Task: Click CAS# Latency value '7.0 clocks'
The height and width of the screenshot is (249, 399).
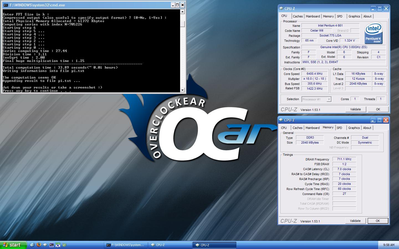Action: coord(344,169)
